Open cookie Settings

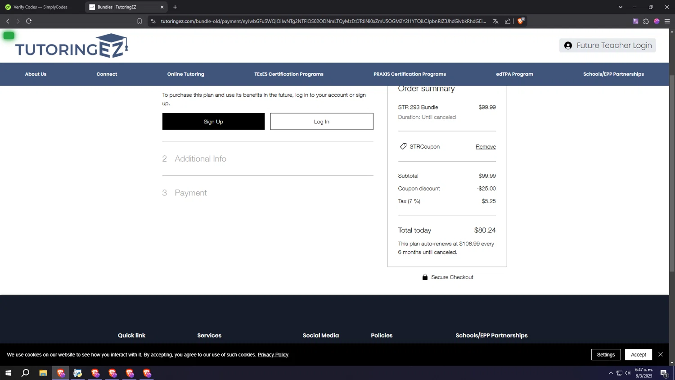pyautogui.click(x=606, y=354)
